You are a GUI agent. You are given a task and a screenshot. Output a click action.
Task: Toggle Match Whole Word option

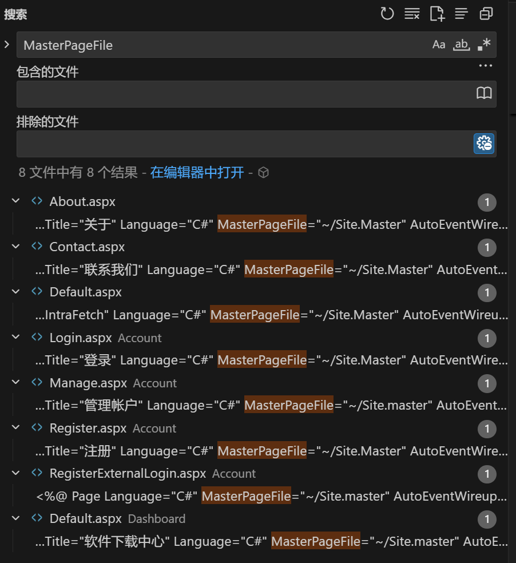[461, 44]
